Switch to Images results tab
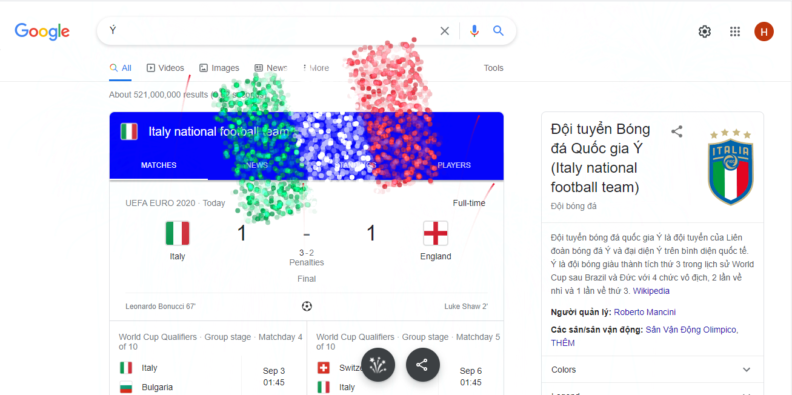792x395 pixels. (219, 68)
